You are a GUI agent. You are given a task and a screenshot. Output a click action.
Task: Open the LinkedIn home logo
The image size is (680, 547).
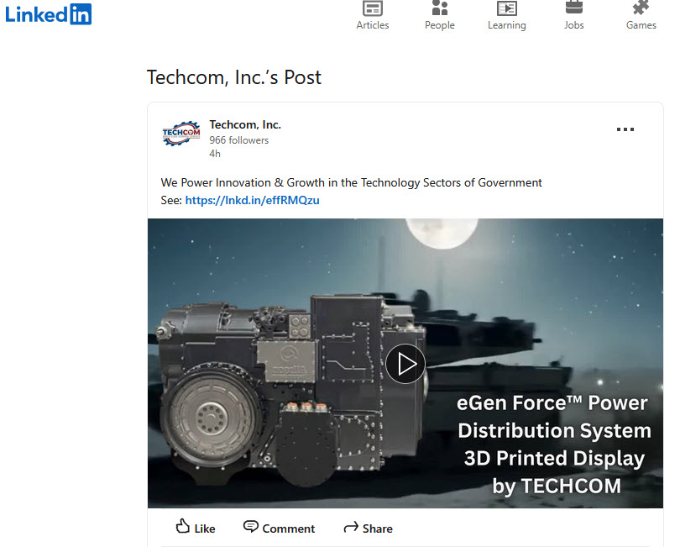48,14
